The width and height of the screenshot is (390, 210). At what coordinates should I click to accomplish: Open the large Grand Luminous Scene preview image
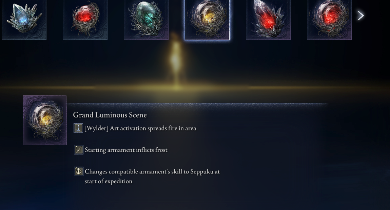pos(44,120)
